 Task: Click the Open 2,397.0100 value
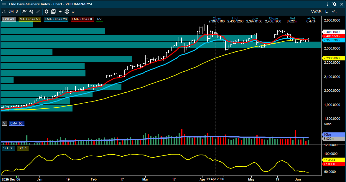tap(216, 22)
